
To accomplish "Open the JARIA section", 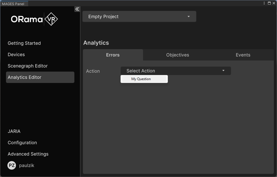I will (14, 131).
